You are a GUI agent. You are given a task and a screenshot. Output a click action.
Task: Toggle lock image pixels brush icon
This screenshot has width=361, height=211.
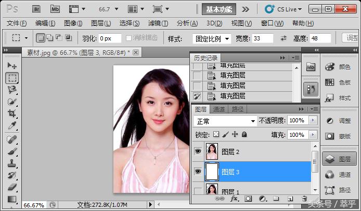click(225, 134)
